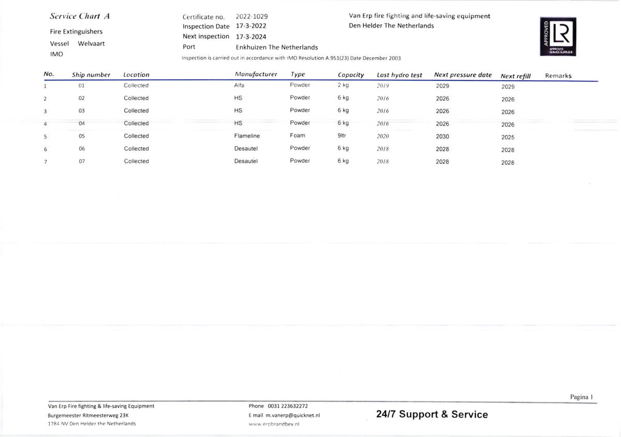Click the Remarks column header
Image resolution: width=621 pixels, height=437 pixels.
click(x=558, y=76)
